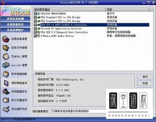Open the 驱动智能备份 driver backup icon
This screenshot has height=122, width=156.
6,83
